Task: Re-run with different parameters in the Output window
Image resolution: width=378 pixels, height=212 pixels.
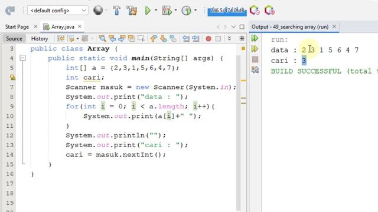Action: (x=255, y=49)
